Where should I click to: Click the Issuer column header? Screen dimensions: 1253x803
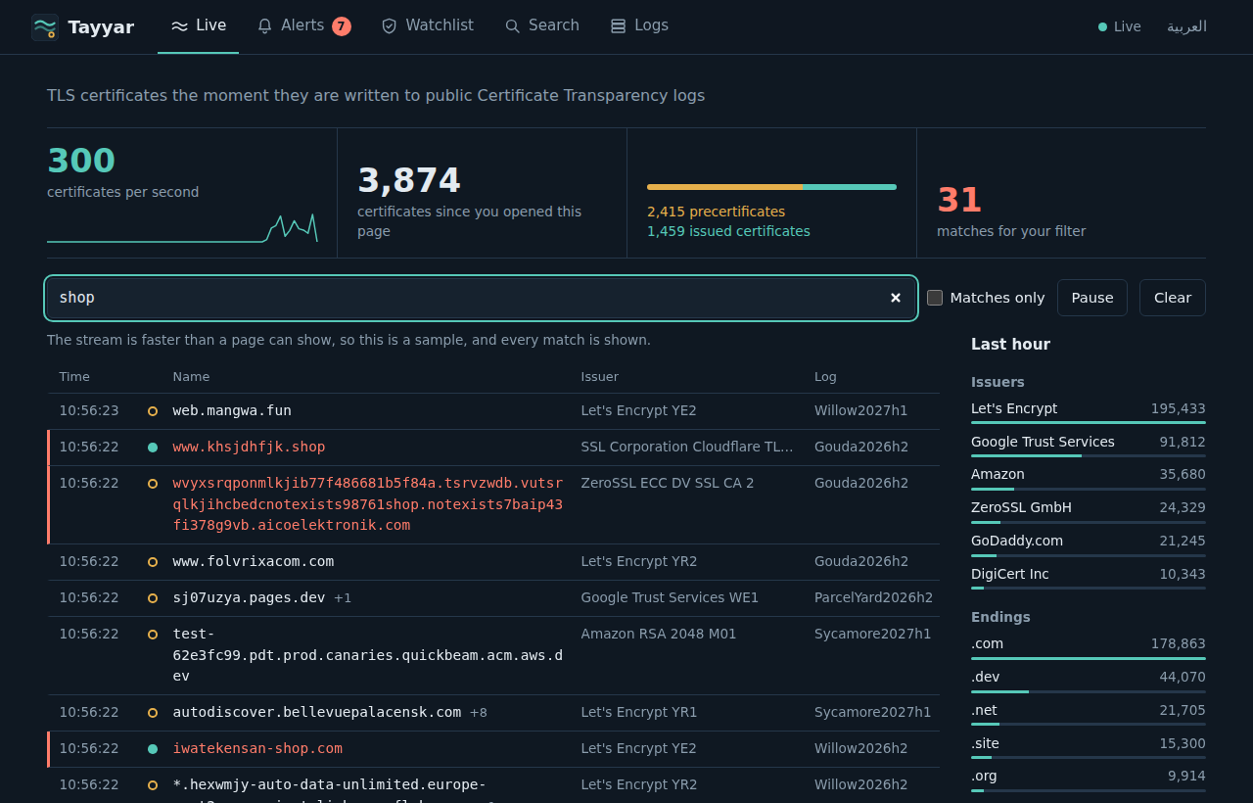600,377
